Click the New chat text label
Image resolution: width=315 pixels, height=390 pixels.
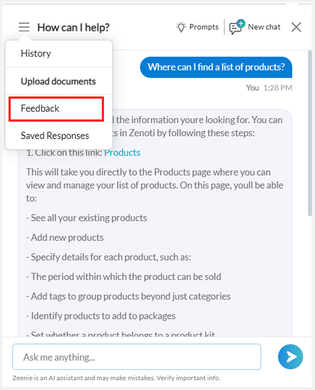click(x=264, y=27)
